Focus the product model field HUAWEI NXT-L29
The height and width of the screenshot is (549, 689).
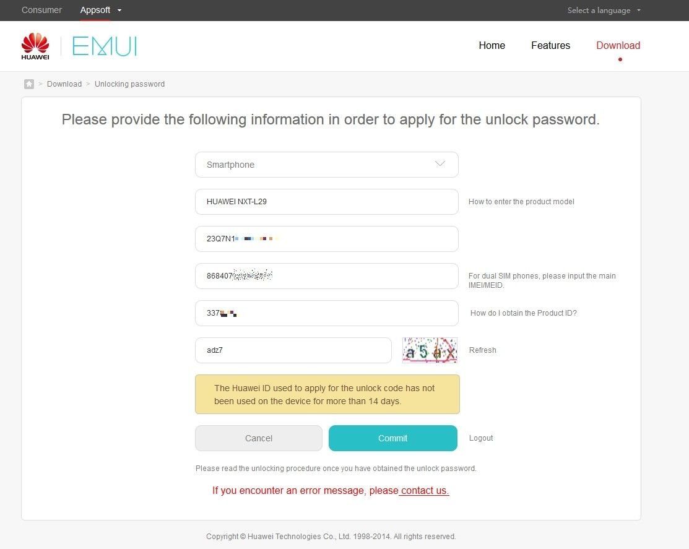coord(326,202)
